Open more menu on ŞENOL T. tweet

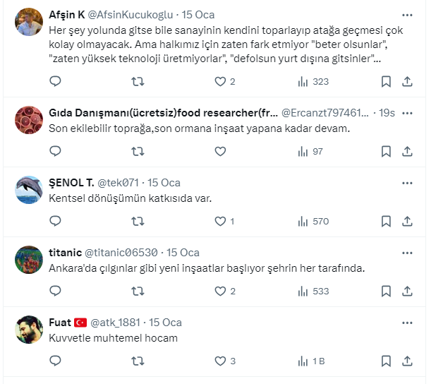[x=407, y=183]
